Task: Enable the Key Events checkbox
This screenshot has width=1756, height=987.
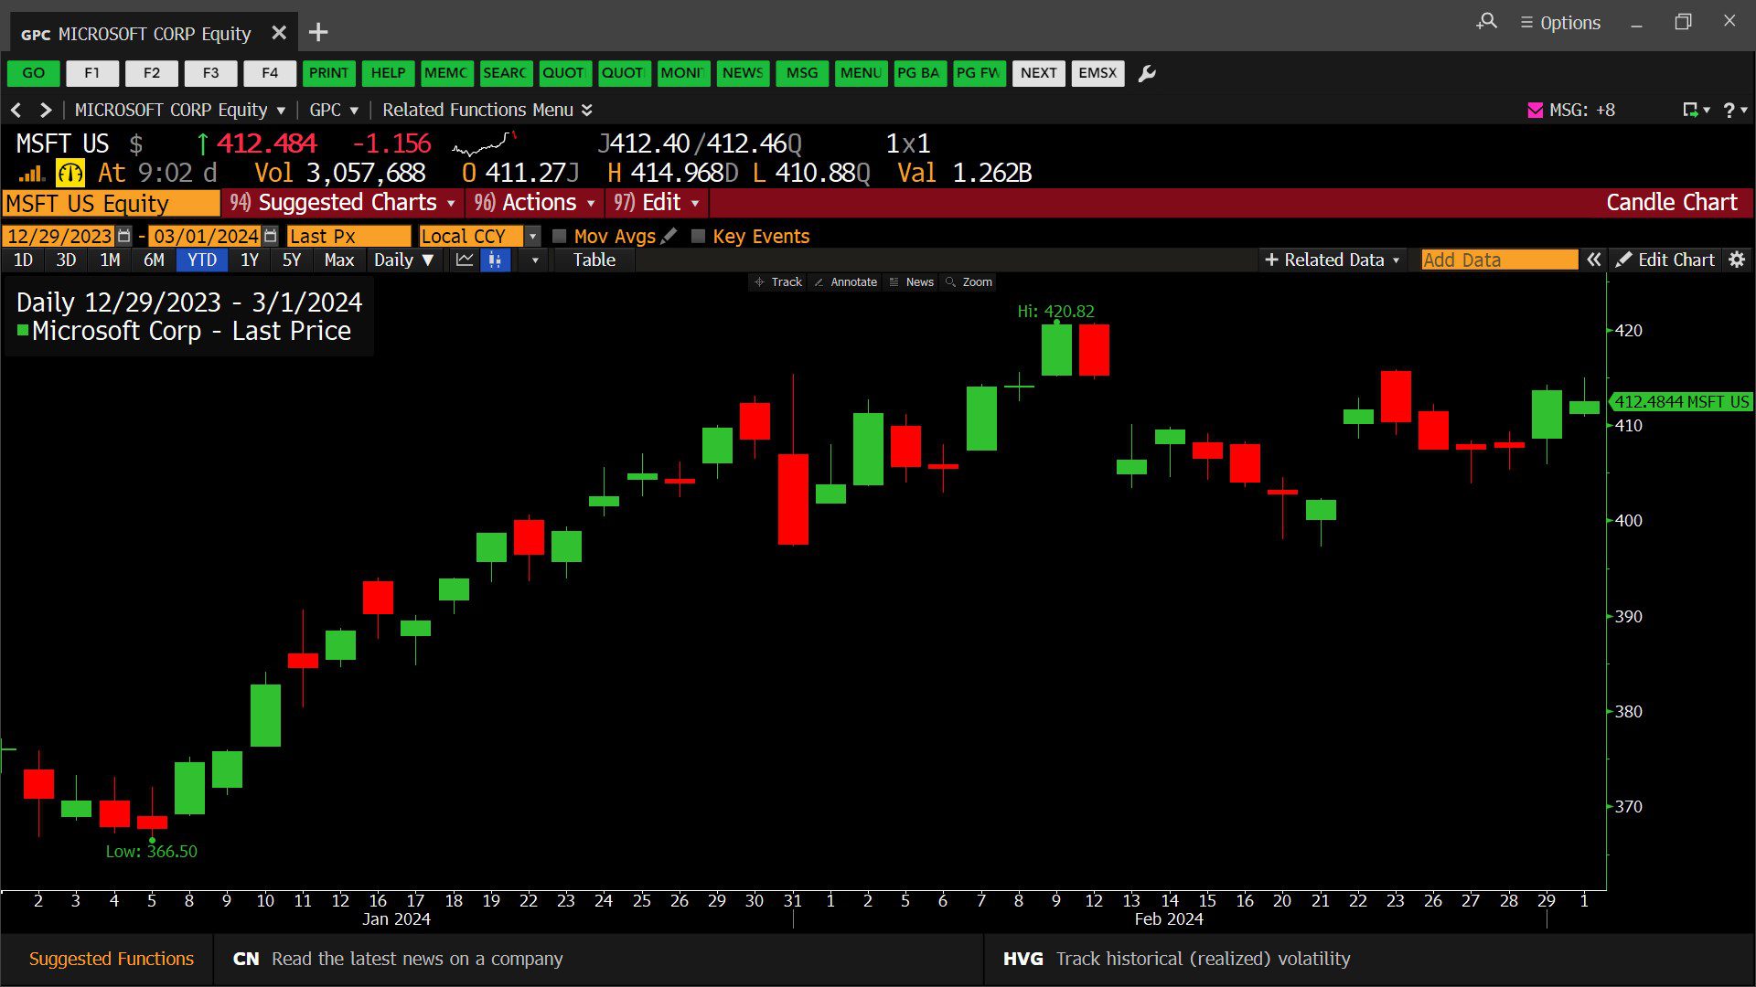Action: (698, 236)
